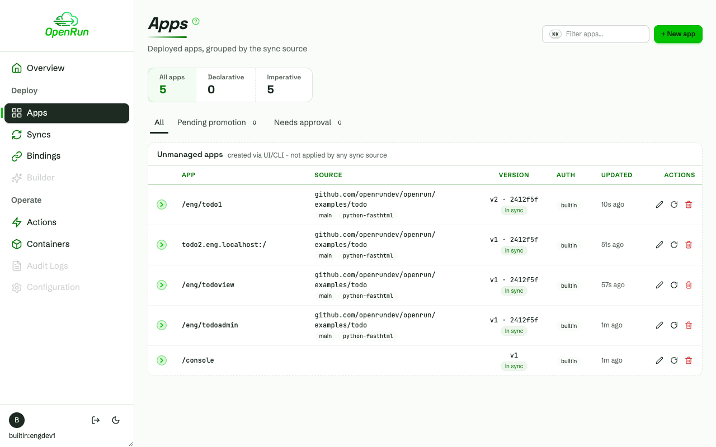Expand the /eng/todoview row chevron
The image size is (716, 447).
[x=162, y=285]
